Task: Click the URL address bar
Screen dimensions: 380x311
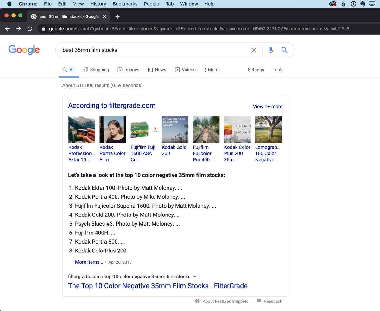Action: [199, 29]
